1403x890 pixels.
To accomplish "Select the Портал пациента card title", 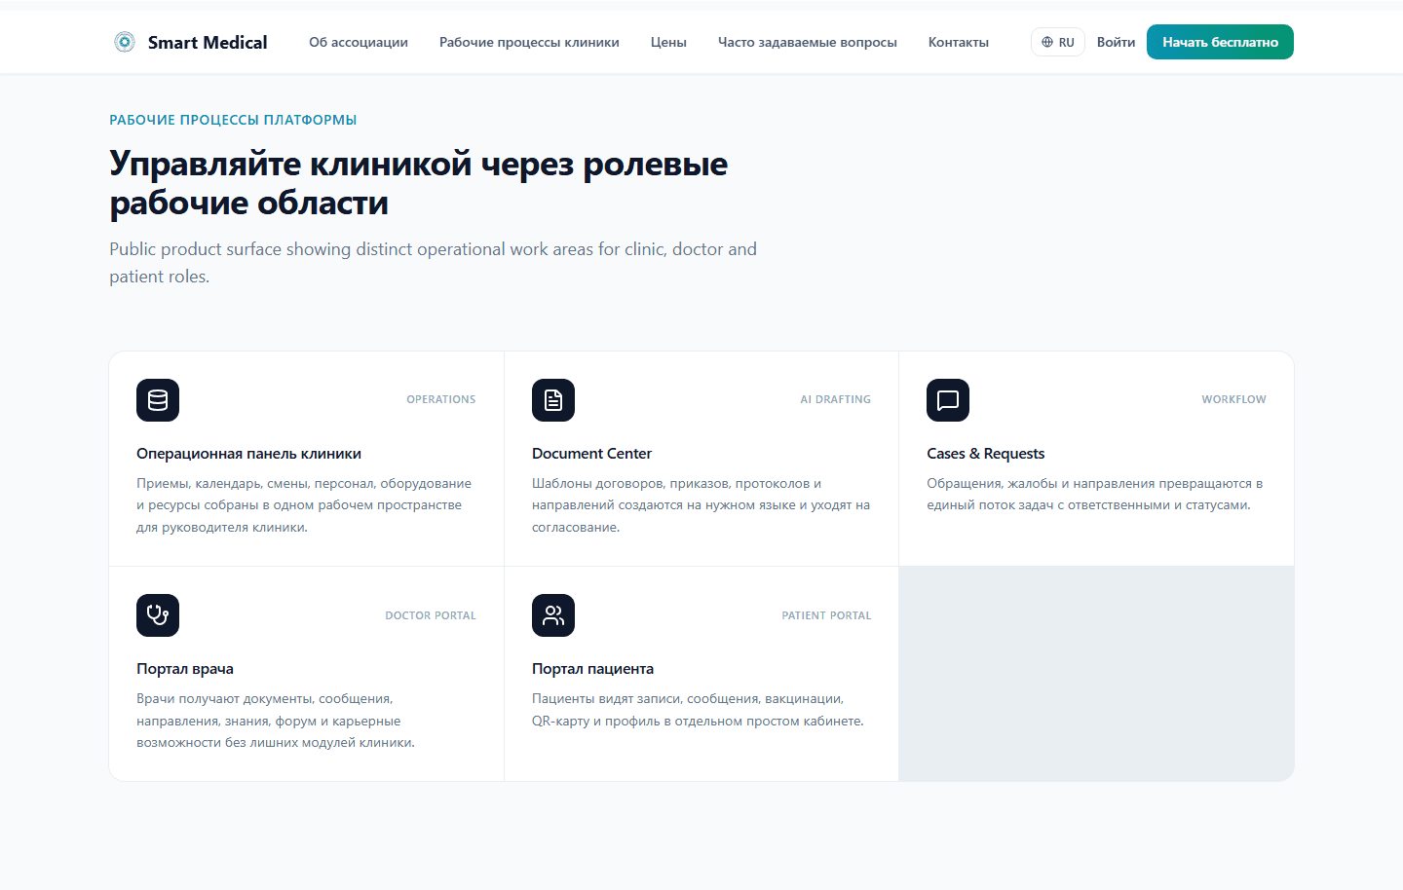I will pyautogui.click(x=592, y=669).
